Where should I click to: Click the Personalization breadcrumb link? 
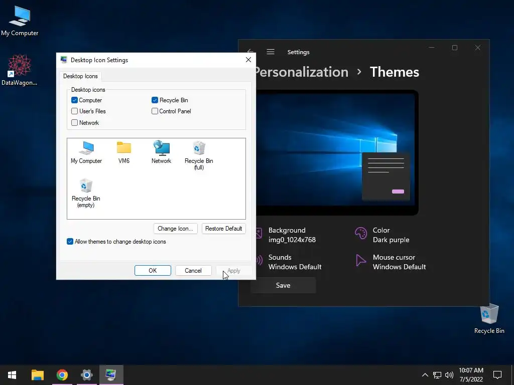(302, 72)
